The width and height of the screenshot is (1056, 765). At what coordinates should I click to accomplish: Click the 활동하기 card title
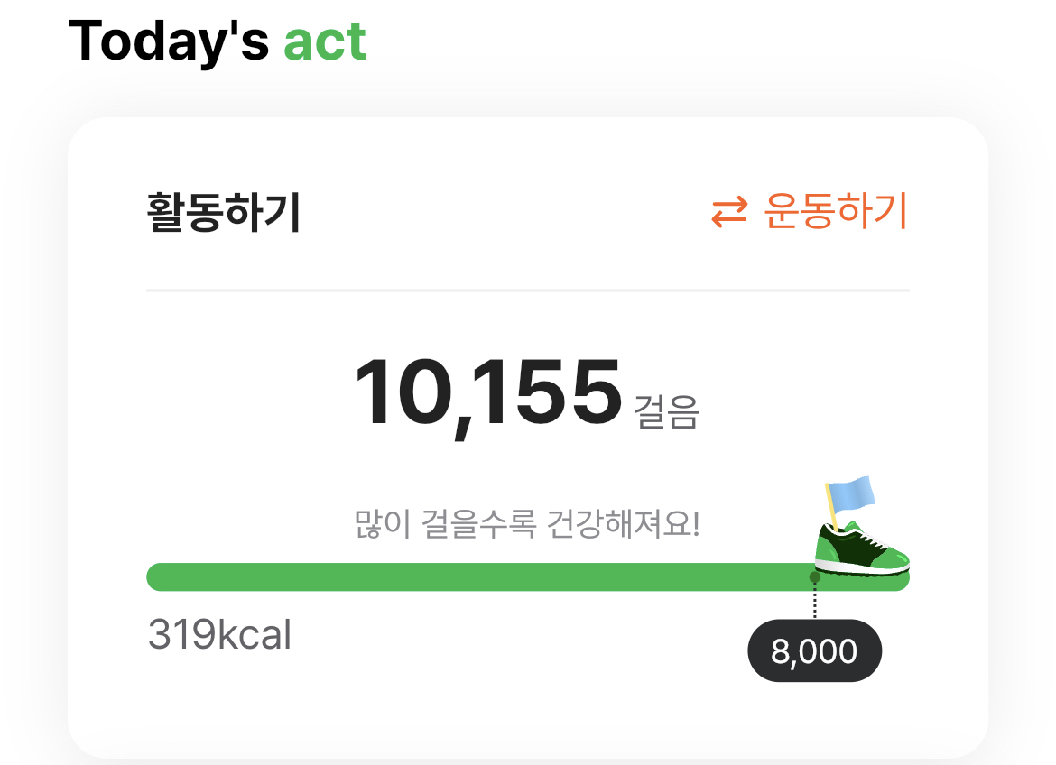[223, 213]
